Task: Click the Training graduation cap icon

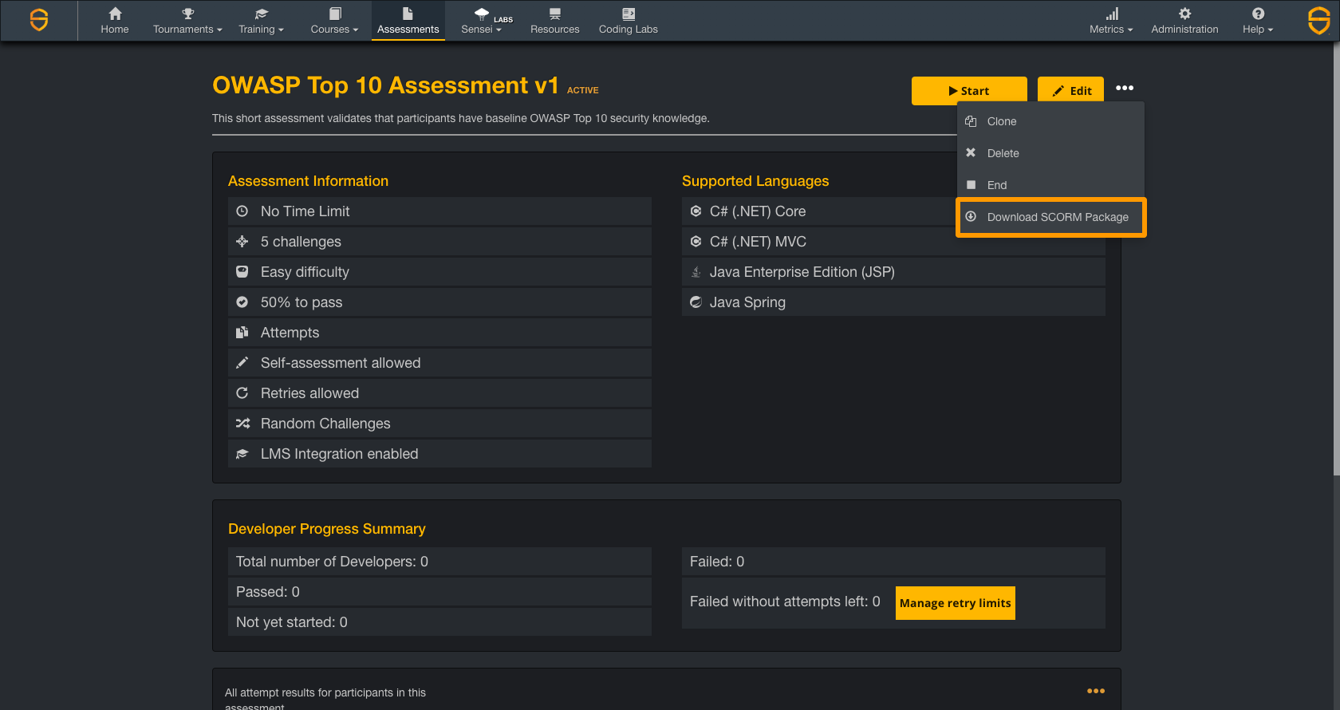Action: coord(262,14)
